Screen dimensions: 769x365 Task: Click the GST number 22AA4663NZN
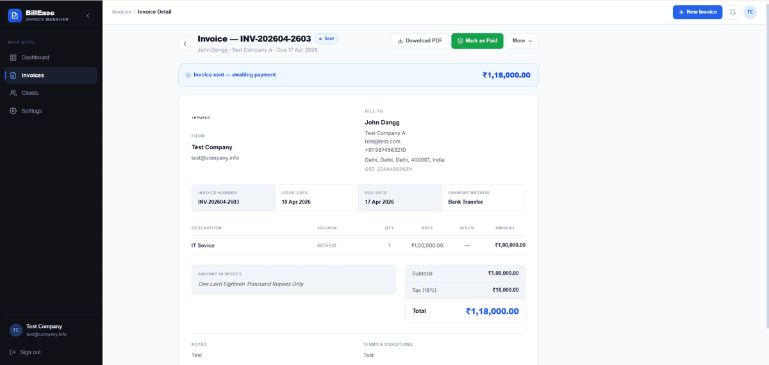click(388, 169)
